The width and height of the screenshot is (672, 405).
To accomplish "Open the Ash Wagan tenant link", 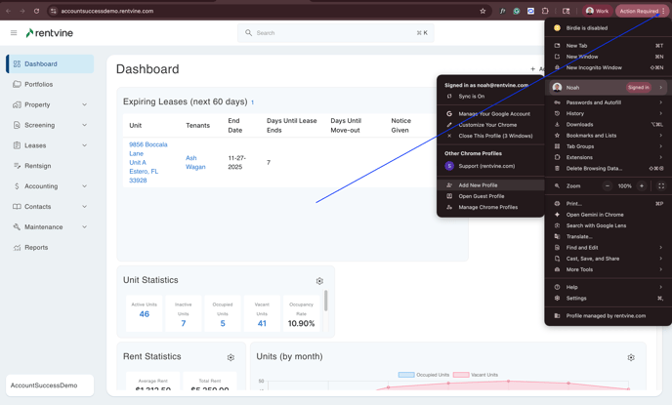I will (x=195, y=162).
